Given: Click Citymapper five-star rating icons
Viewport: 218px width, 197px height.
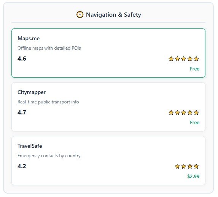Looking at the screenshot, I should (x=184, y=113).
